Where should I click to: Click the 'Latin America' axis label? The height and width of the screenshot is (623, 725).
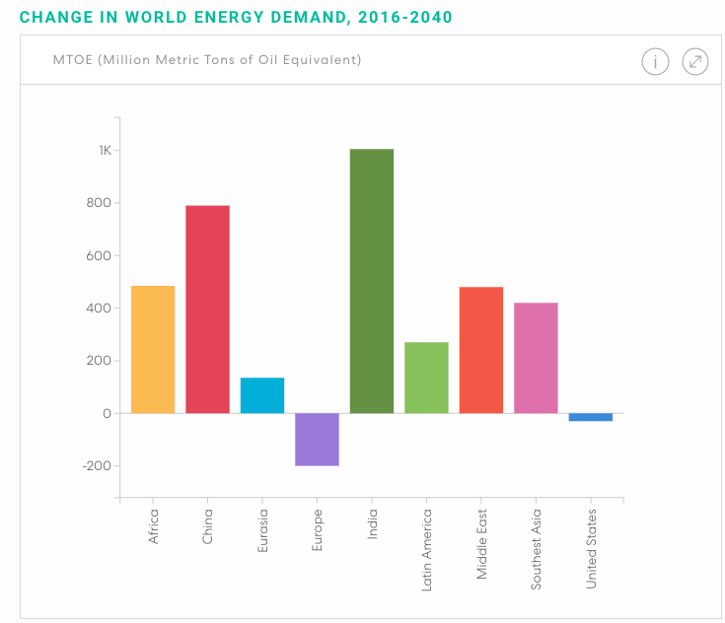tap(427, 548)
